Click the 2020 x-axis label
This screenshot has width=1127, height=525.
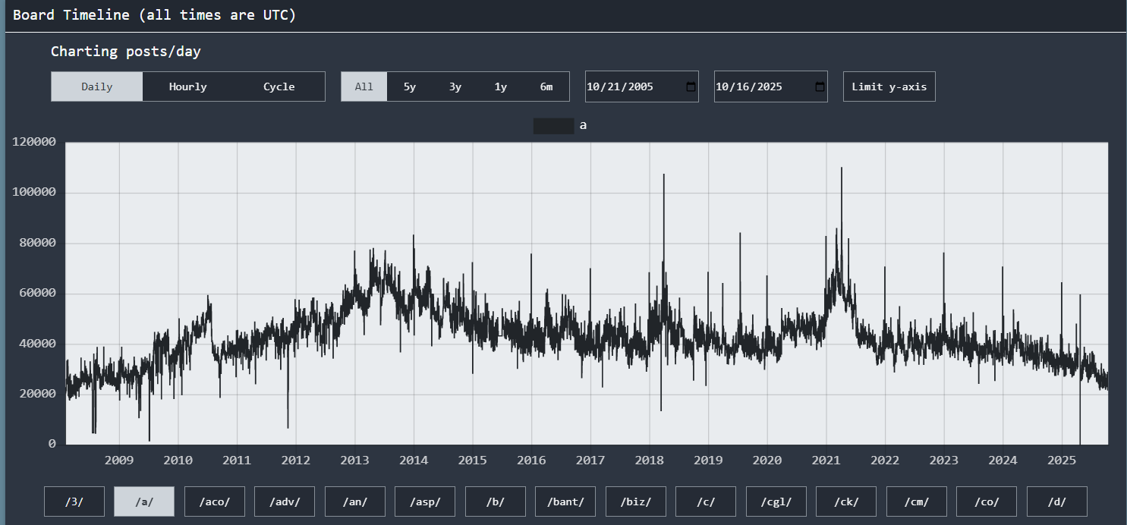pos(767,460)
